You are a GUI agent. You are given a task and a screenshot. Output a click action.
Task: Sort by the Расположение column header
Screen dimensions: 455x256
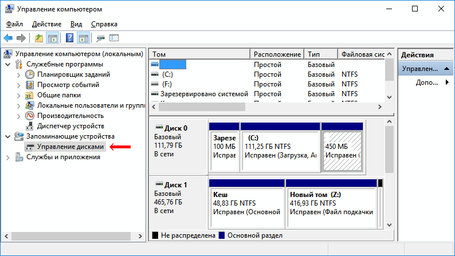(x=277, y=54)
